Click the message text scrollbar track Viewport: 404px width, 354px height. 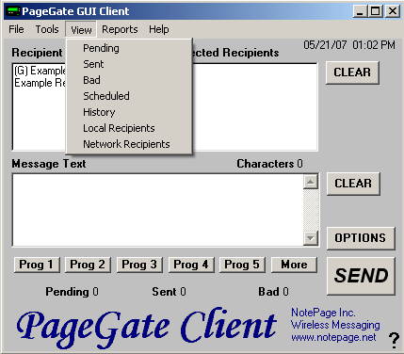click(311, 210)
